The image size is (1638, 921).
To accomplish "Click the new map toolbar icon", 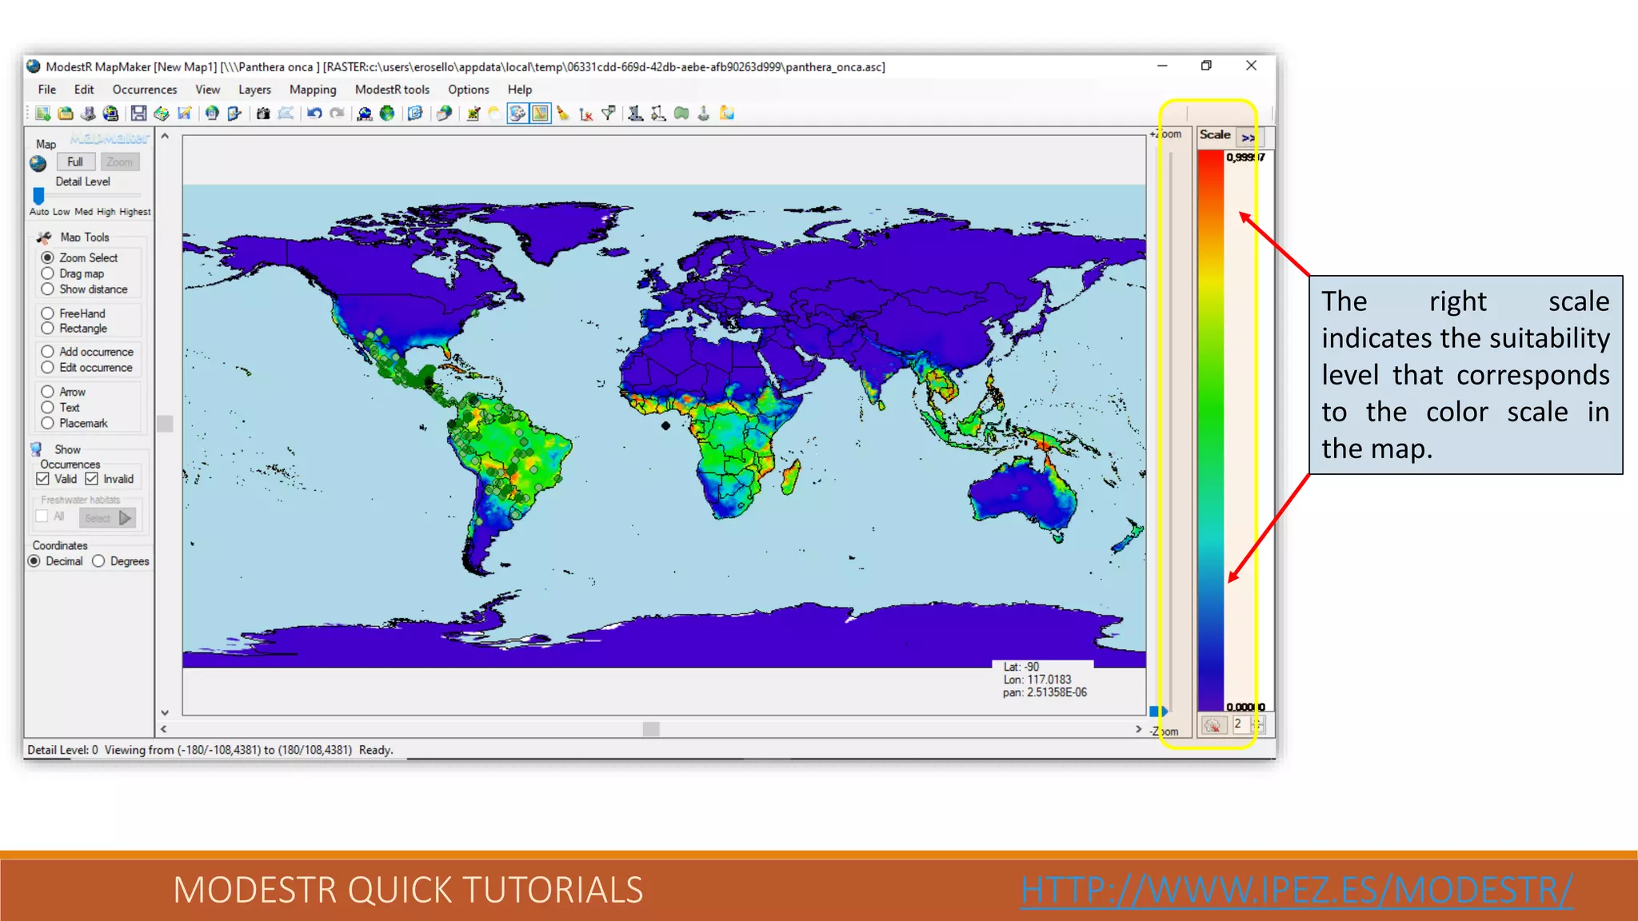I will coord(43,114).
